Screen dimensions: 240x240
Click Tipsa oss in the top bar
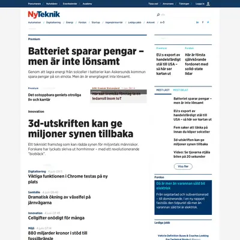click(153, 4)
